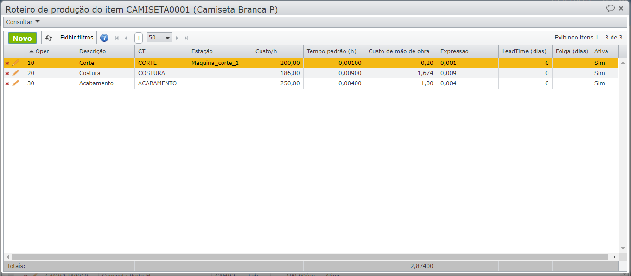Sort by the Ativa column header
Screen dimensions: 631x276
click(605, 51)
